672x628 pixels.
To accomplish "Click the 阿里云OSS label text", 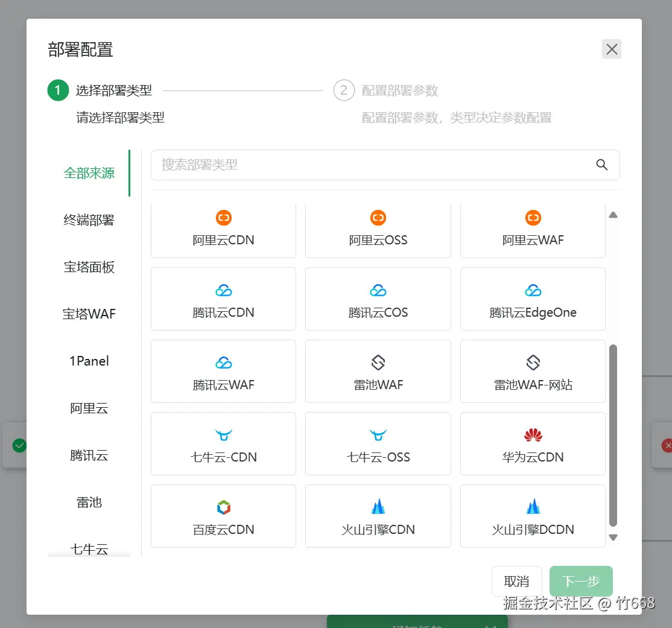I will (x=378, y=240).
